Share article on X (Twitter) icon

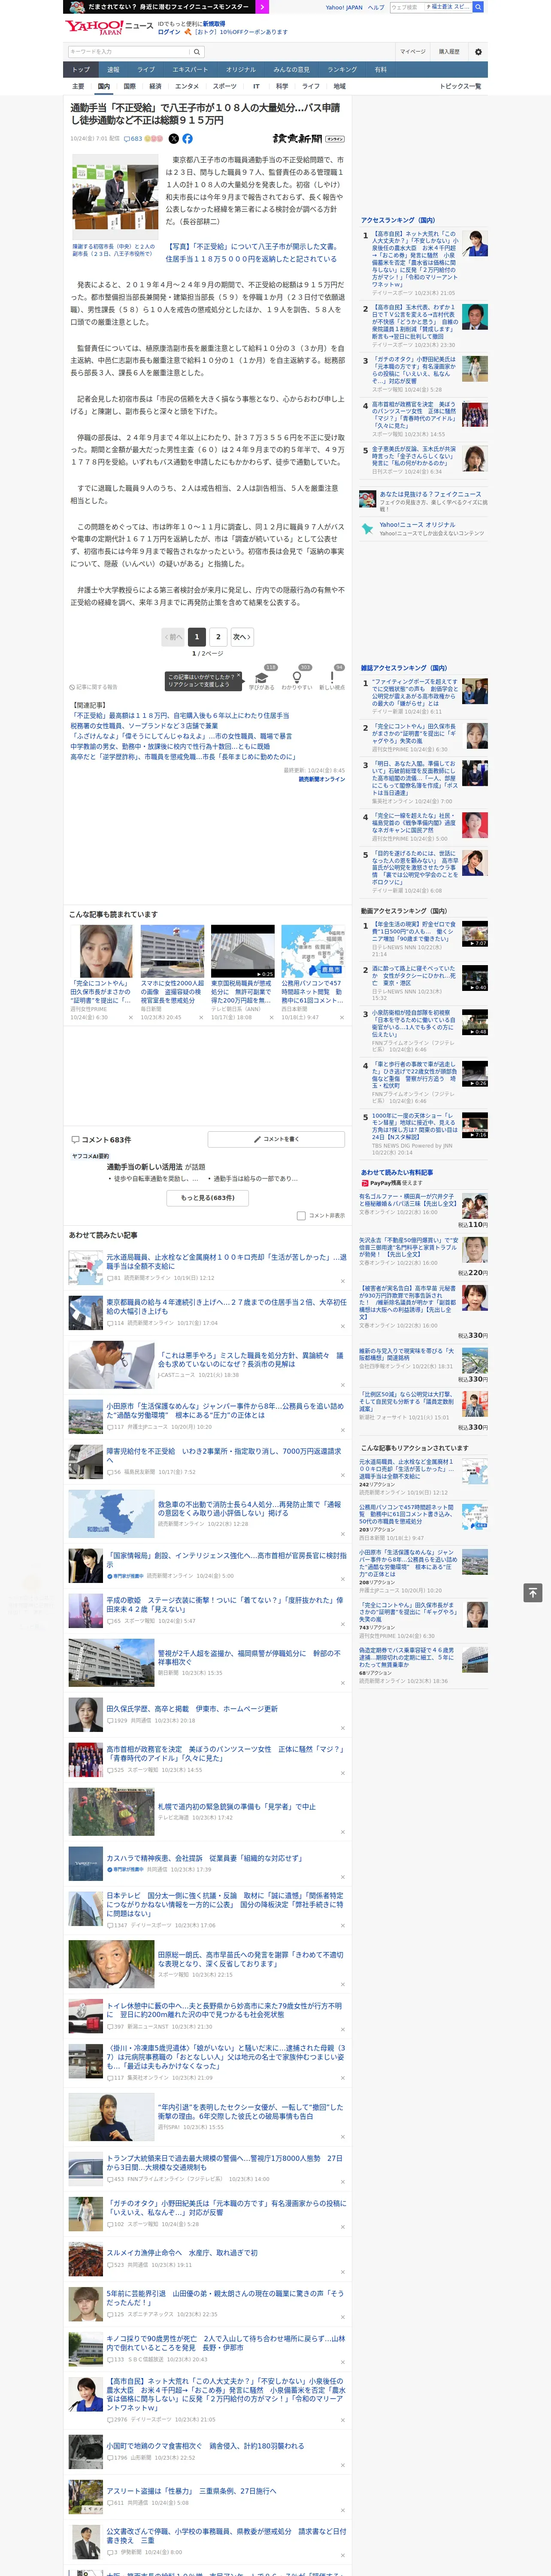pos(174,139)
